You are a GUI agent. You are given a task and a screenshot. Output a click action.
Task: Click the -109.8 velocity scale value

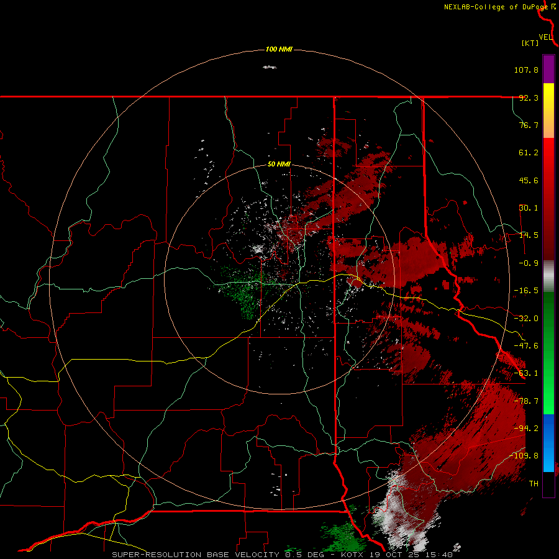(524, 456)
